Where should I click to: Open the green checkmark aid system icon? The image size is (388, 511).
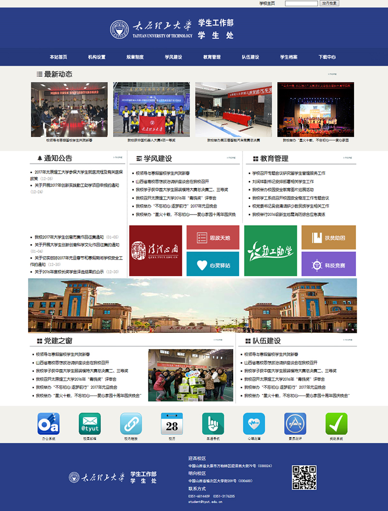tap(336, 424)
